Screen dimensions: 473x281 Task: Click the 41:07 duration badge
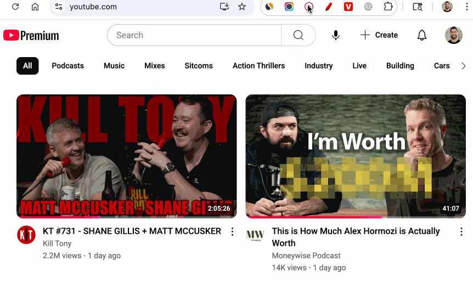point(451,209)
